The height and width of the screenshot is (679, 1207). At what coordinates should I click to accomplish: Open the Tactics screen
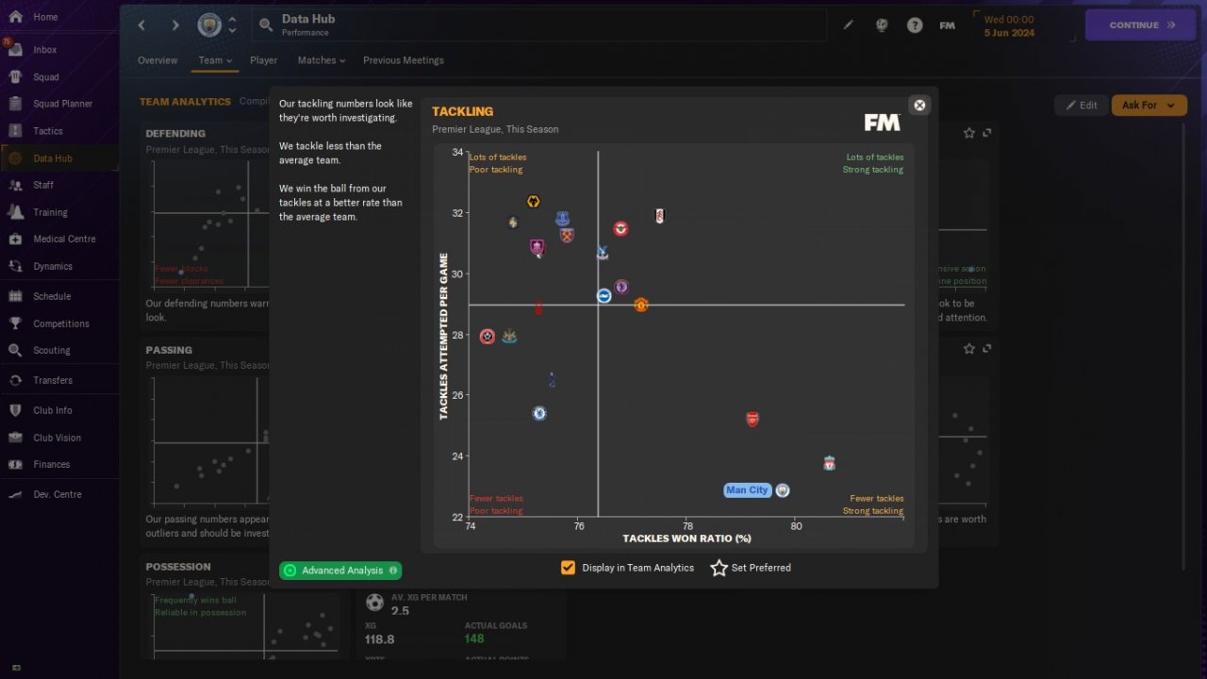48,131
